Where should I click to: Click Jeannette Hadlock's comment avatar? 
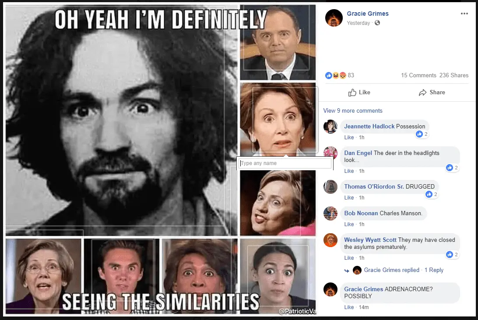[330, 127]
